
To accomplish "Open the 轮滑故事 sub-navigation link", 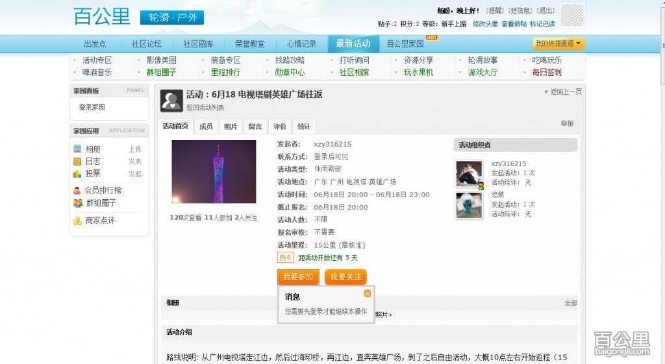I will coord(483,60).
